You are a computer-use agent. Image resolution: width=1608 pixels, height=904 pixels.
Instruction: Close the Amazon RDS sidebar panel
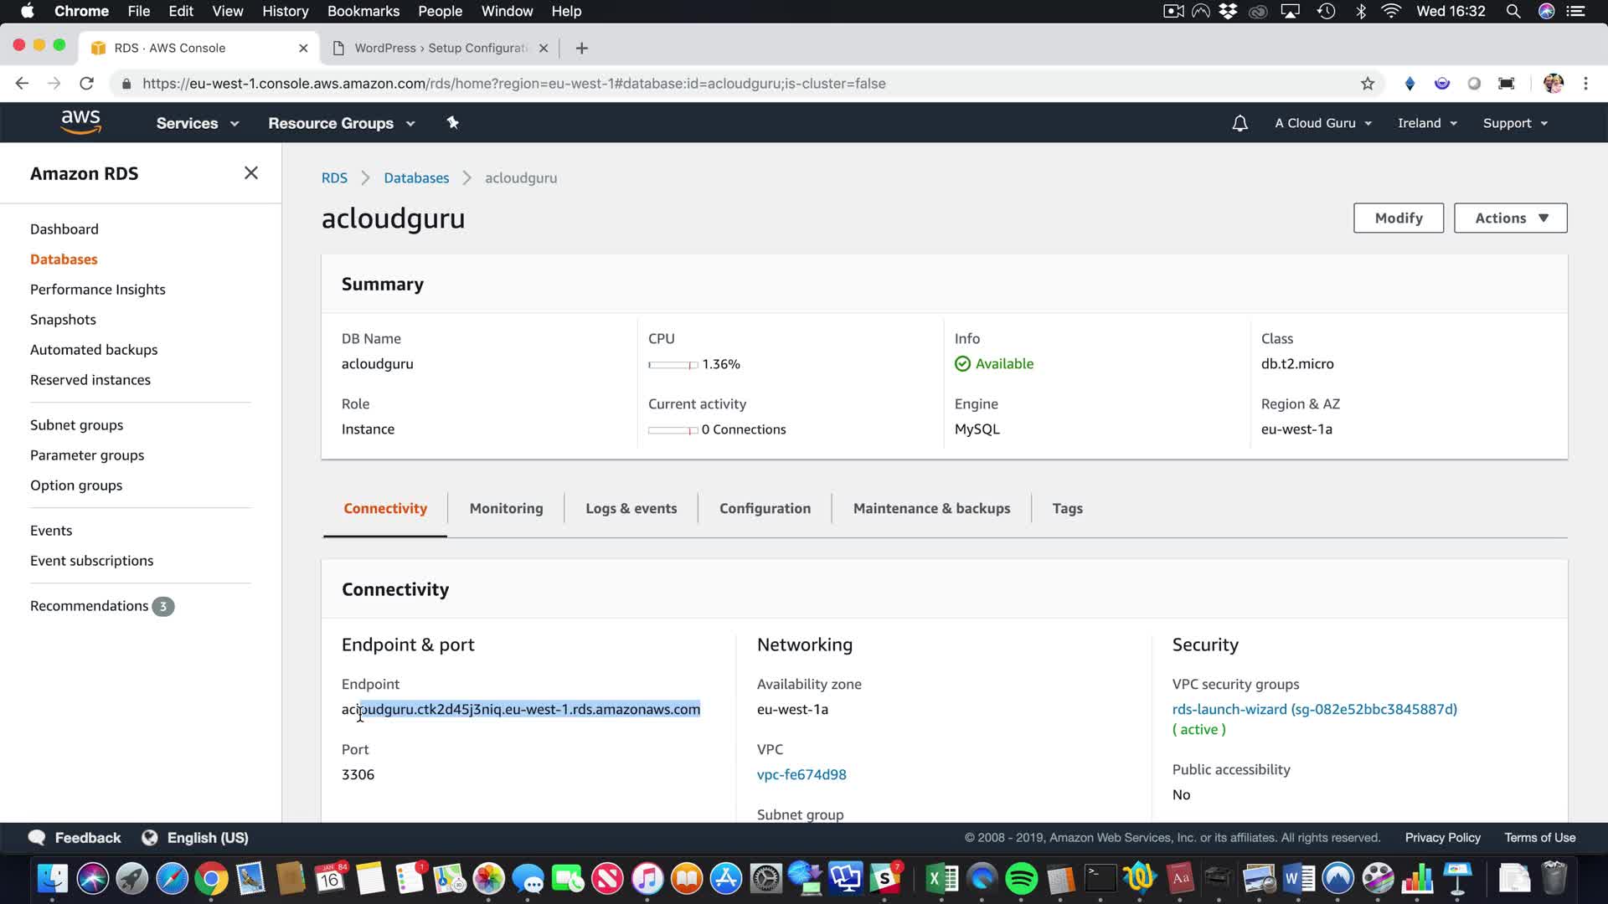250,173
